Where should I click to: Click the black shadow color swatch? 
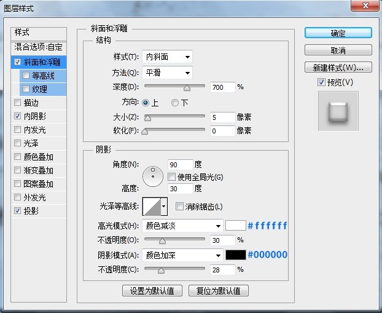click(236, 255)
